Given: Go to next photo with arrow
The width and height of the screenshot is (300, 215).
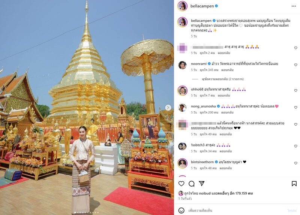Looking at the screenshot, I should click(168, 108).
